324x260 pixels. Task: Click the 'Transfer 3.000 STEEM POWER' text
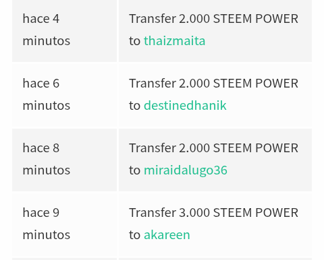(x=213, y=213)
